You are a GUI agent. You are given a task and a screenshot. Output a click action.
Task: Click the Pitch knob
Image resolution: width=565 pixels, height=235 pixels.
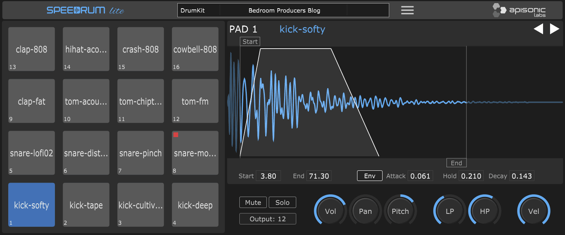coord(400,211)
